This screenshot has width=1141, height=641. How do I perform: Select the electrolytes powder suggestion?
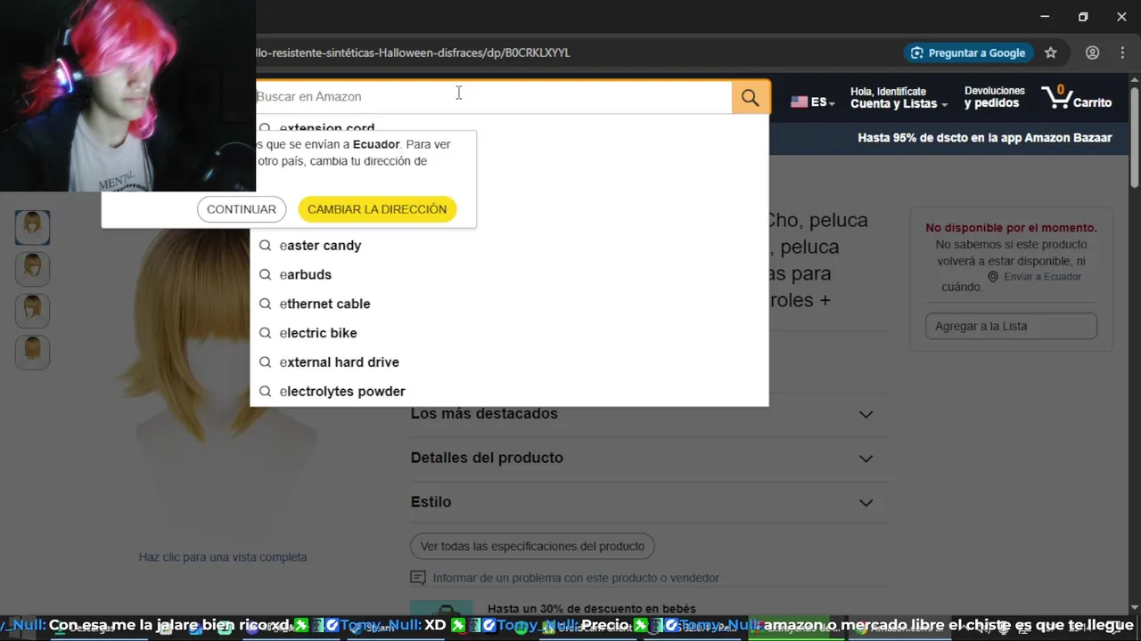click(509, 392)
